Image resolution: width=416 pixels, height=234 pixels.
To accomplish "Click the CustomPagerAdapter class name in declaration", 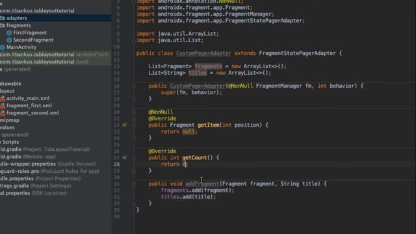I will click(x=203, y=53).
